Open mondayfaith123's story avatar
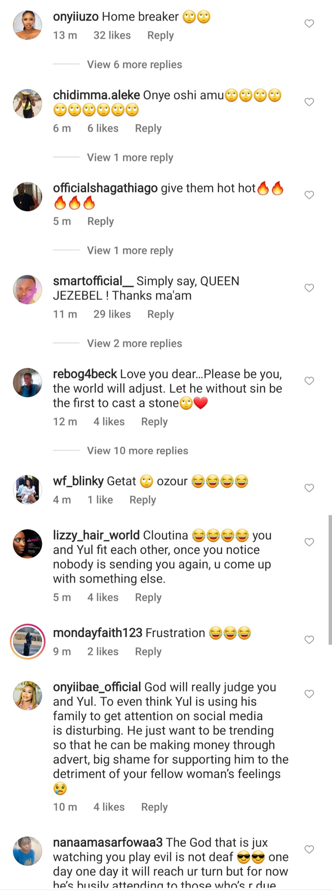The image size is (332, 893). click(28, 641)
